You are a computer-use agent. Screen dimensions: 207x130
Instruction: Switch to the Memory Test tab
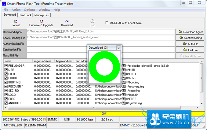click(x=42, y=15)
